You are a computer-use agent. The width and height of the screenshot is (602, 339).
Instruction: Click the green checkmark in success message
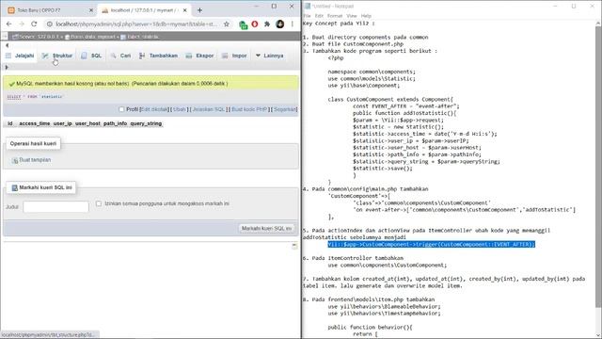tap(11, 84)
